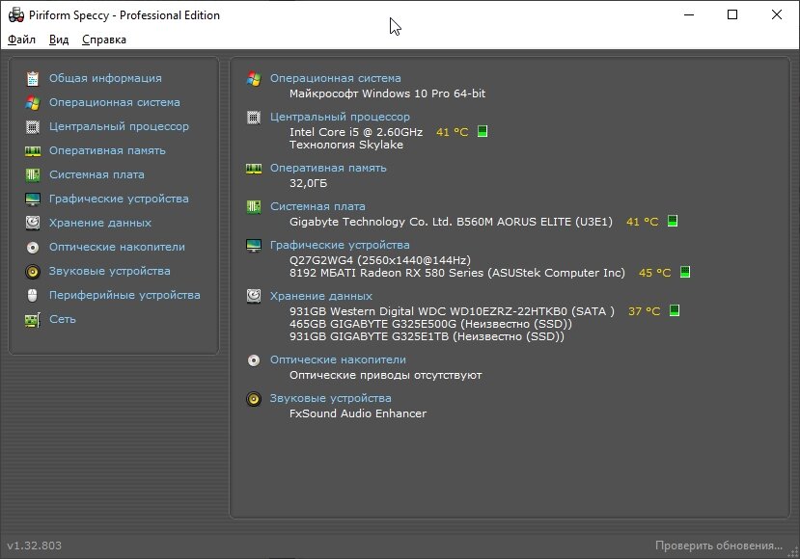Image resolution: width=800 pixels, height=559 pixels.
Task: Click the speaker icon for Звуковые устройства in sidebar
Action: point(33,271)
